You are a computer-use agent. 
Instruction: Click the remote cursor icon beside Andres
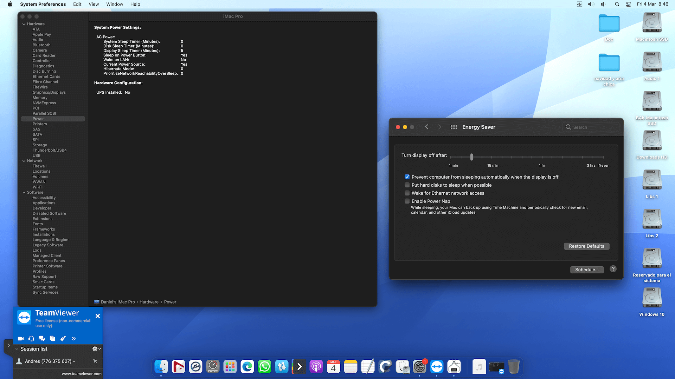(95, 361)
